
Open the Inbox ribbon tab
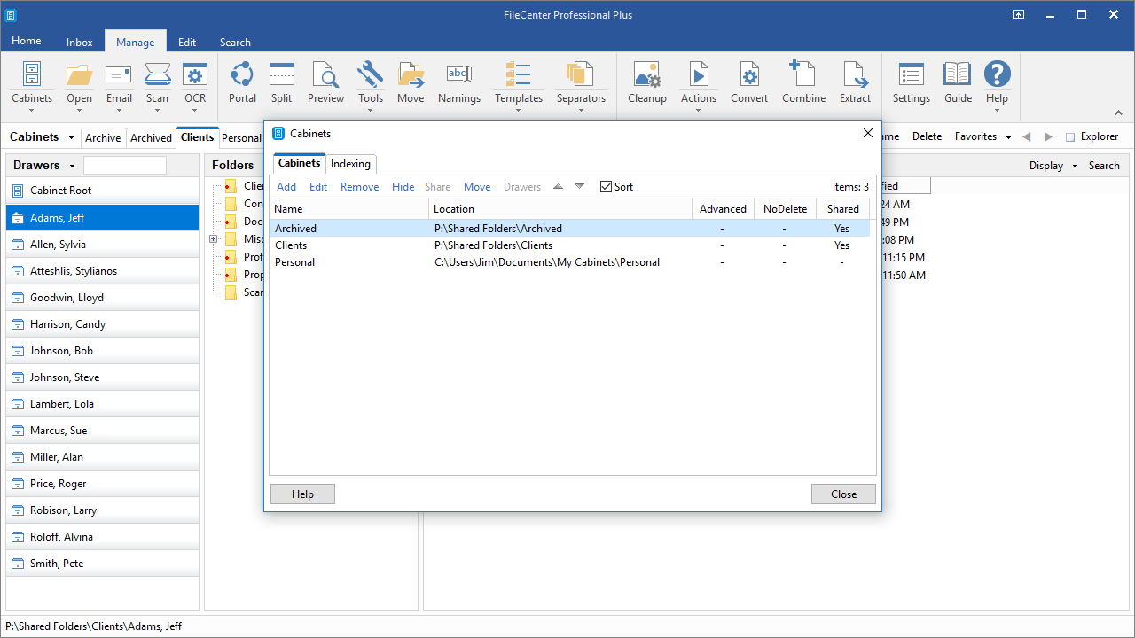tap(80, 42)
